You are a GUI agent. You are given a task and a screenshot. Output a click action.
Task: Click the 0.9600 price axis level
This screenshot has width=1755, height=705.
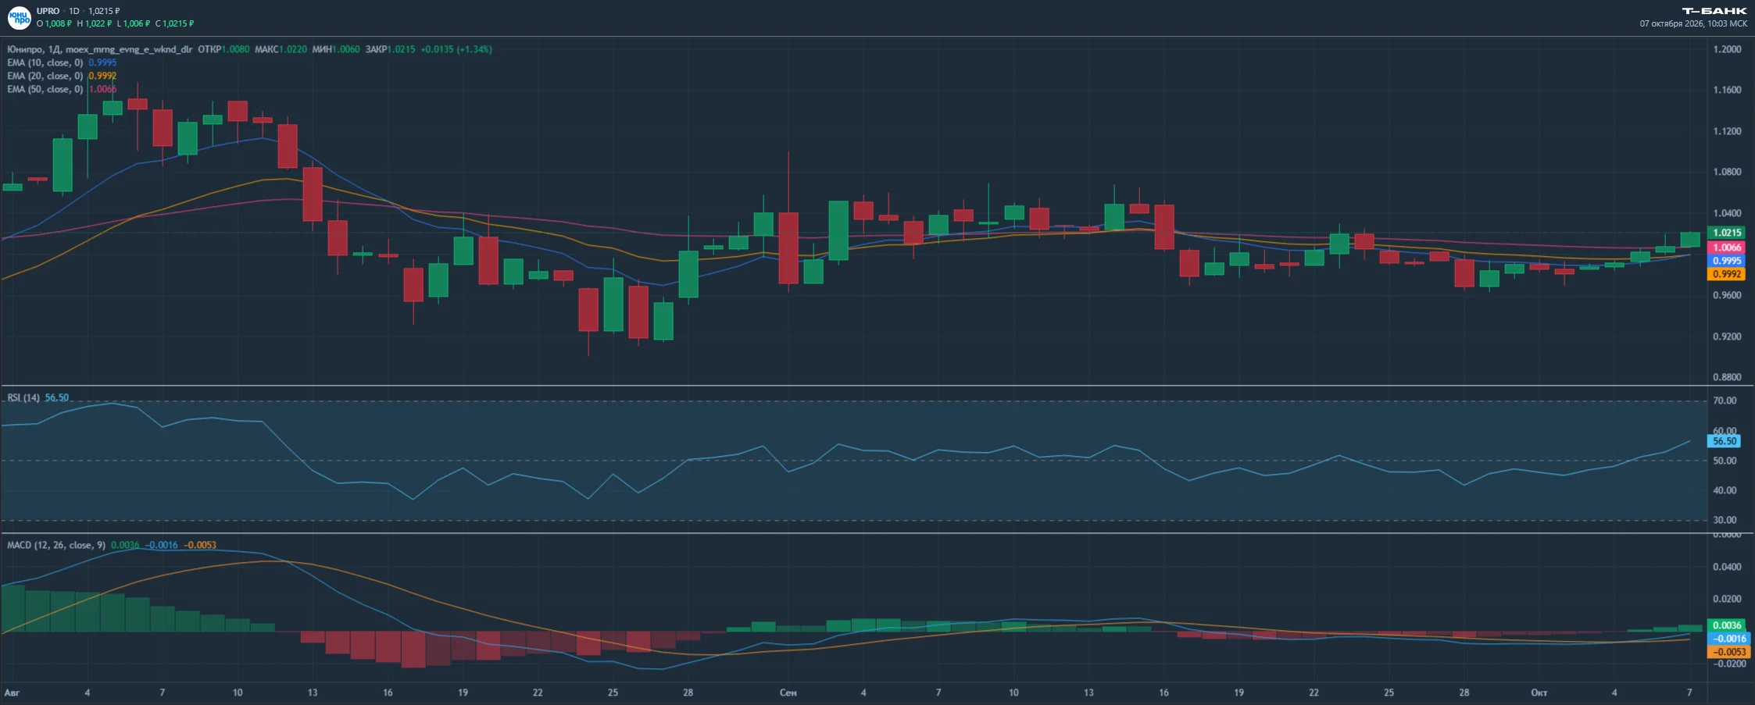point(1727,295)
